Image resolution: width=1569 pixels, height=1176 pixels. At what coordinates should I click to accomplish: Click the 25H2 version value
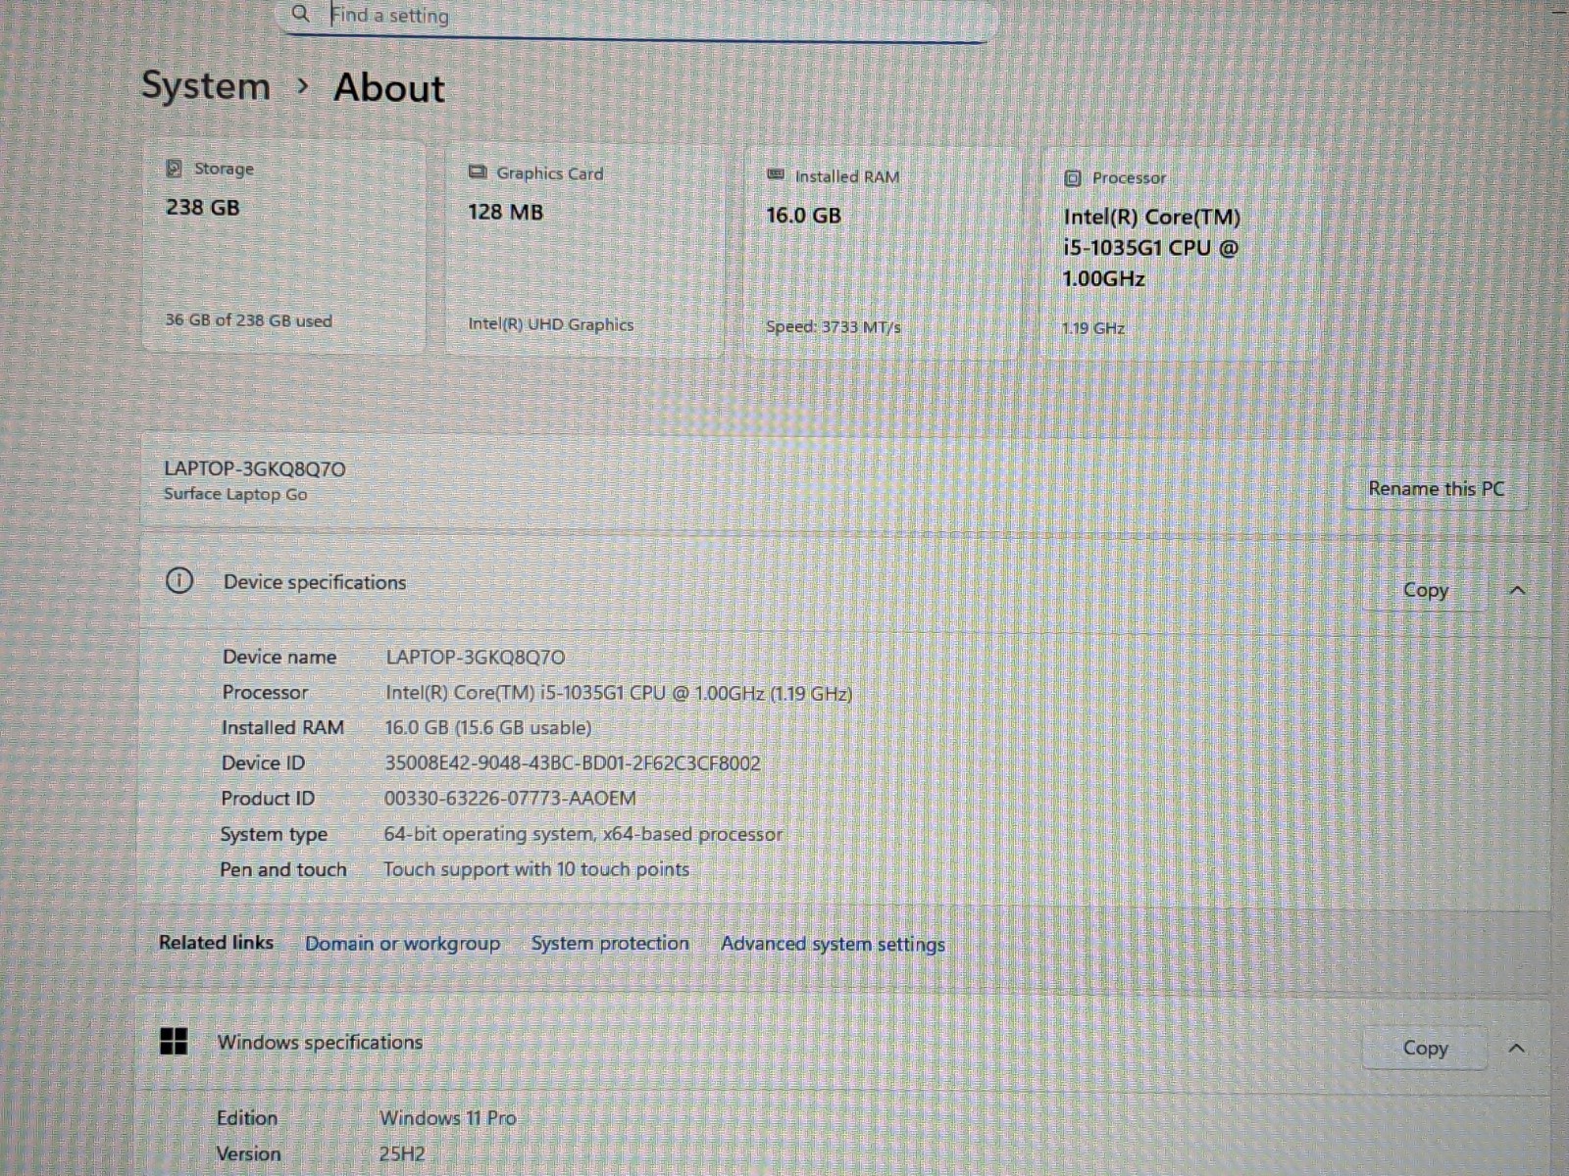click(x=402, y=1154)
